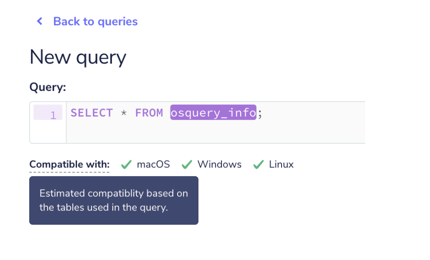
Task: Click the Windows compatibility label
Action: (219, 164)
